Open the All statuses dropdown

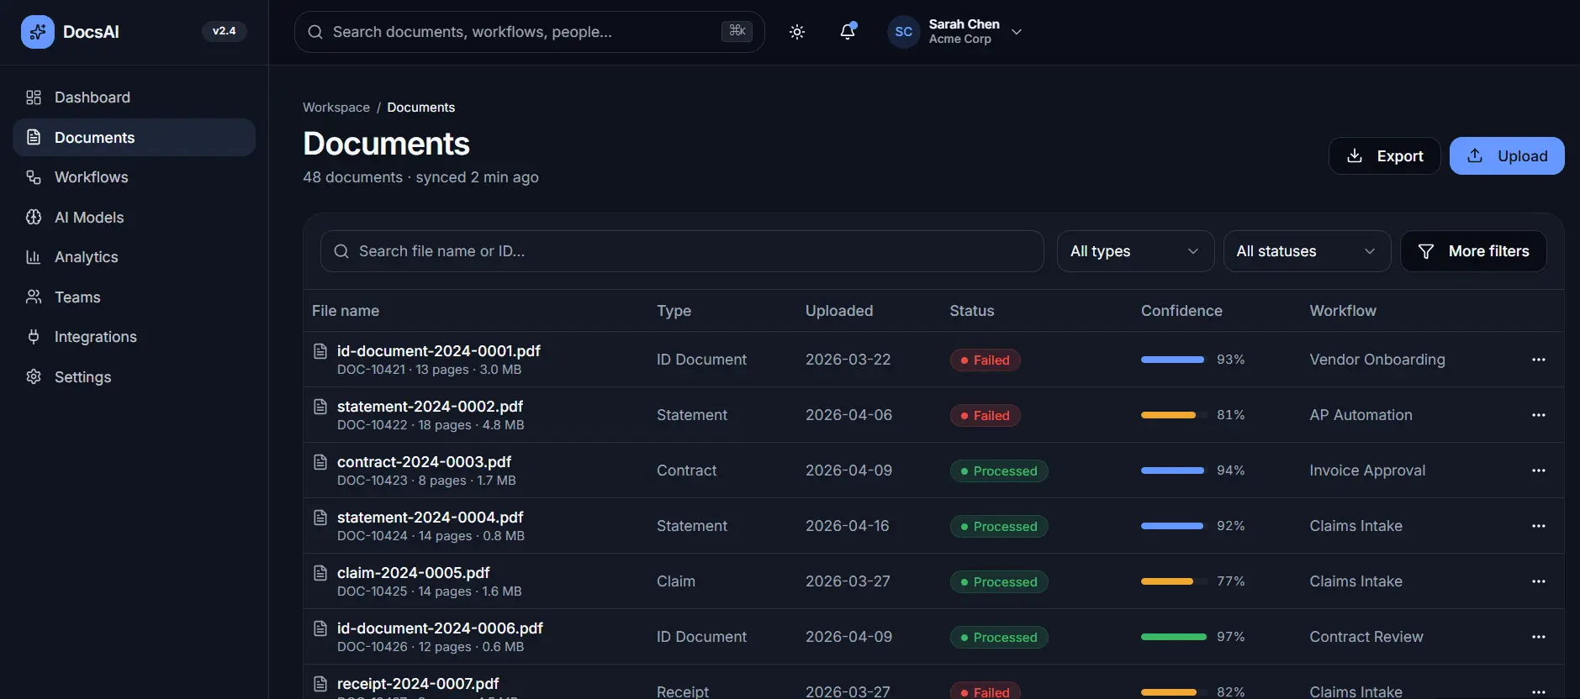(1307, 251)
